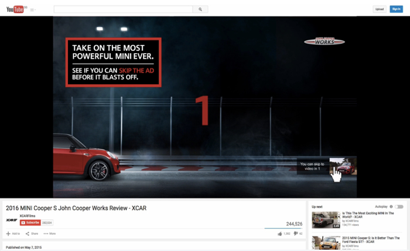Open 'Is This The Most Exciting MINI In The World?' title
410x251 pixels.
tap(368, 215)
